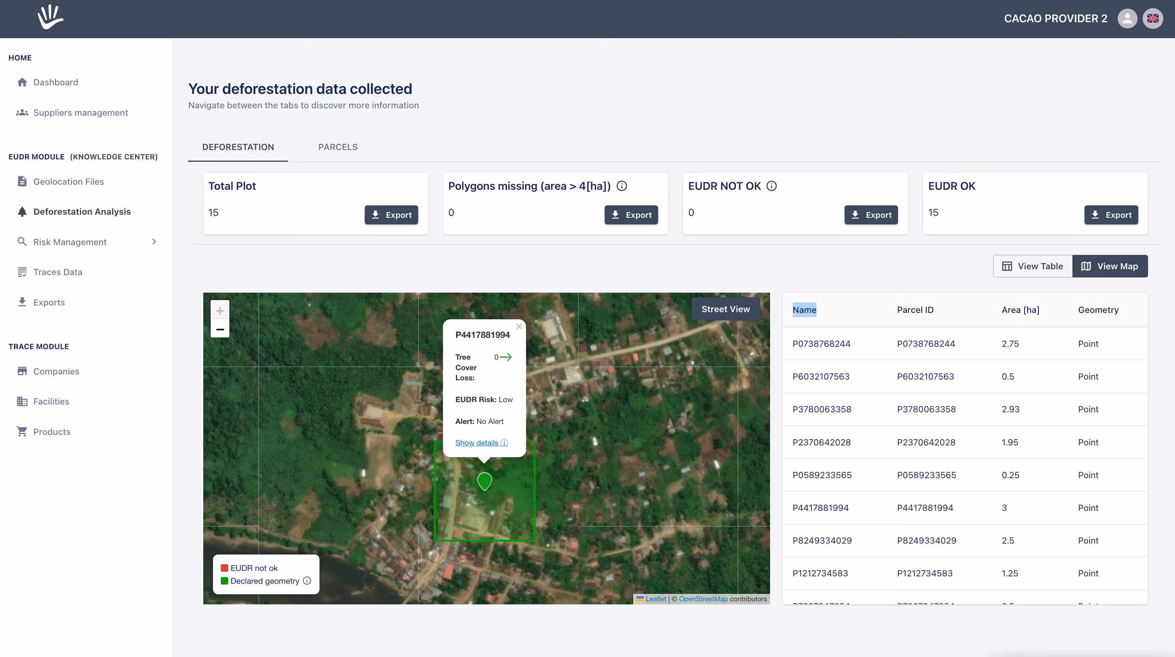This screenshot has height=657, width=1175.
Task: Export the Polygons missing data
Action: pos(631,215)
